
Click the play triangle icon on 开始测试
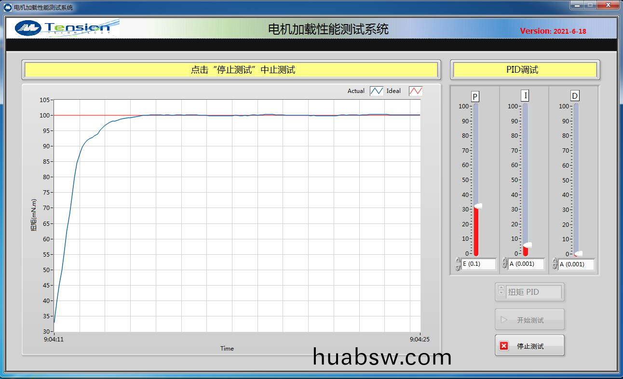point(504,320)
